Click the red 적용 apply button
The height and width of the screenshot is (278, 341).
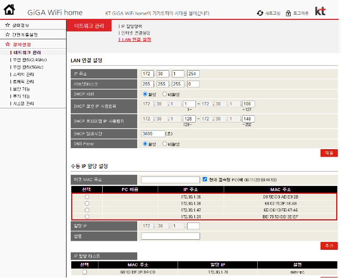329,153
